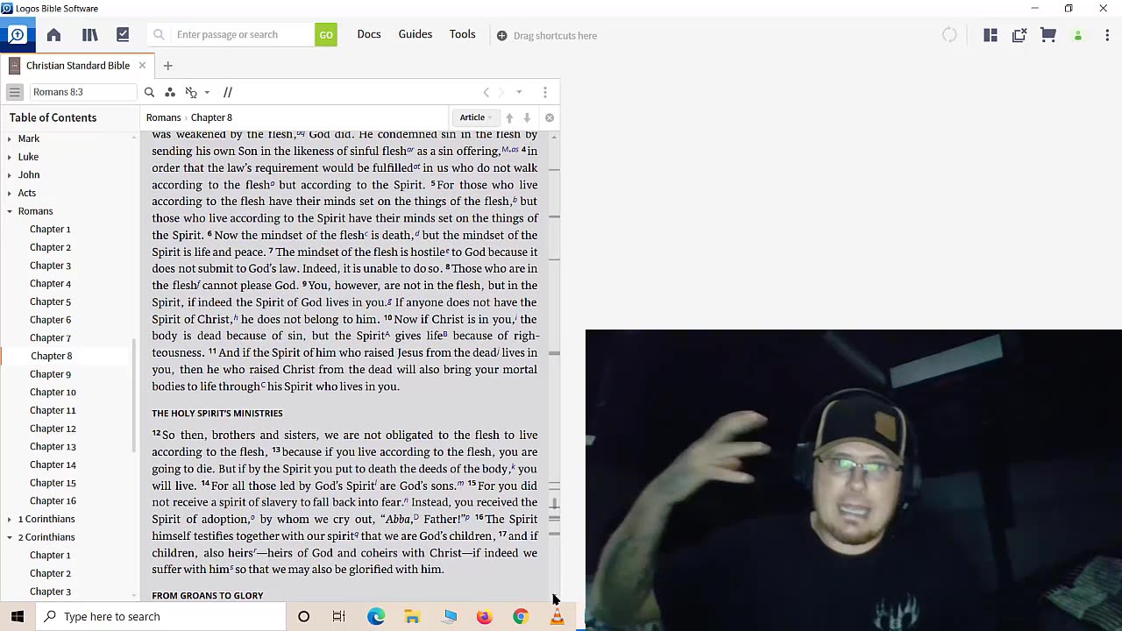Click the Romans breadcrumb link
Screen dimensions: 1122x631
pos(163,117)
